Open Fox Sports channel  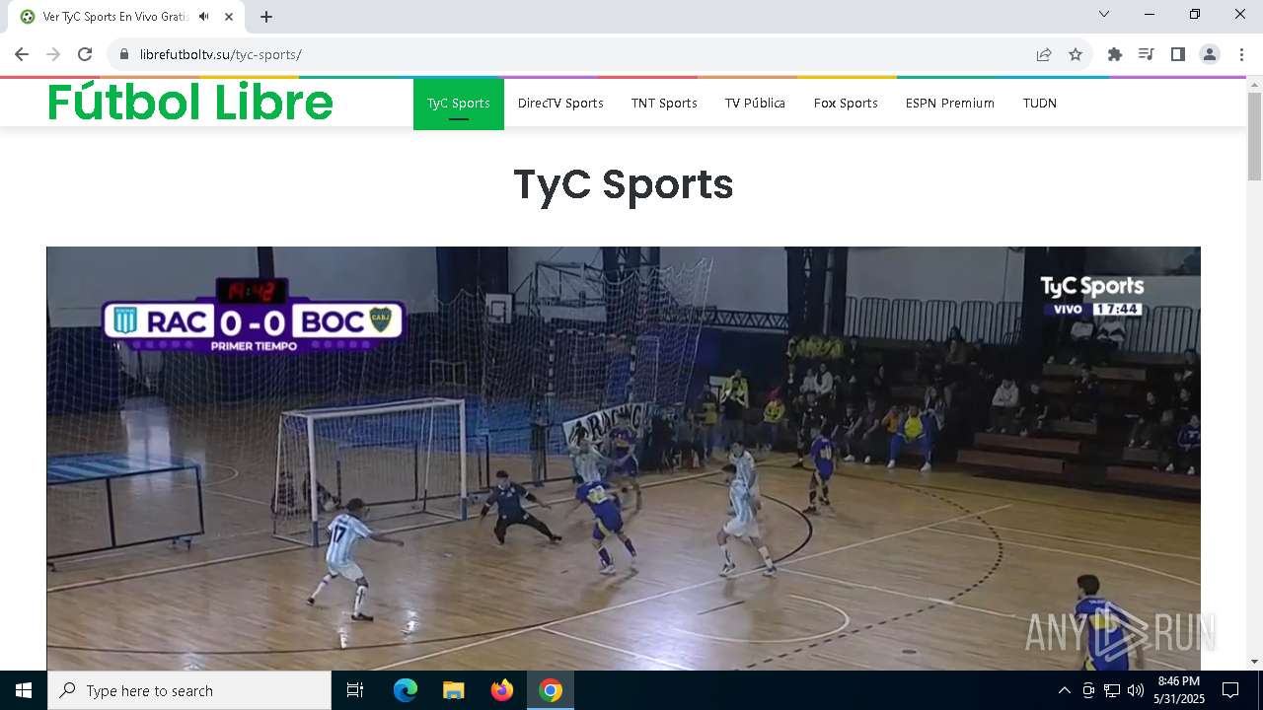coord(846,104)
